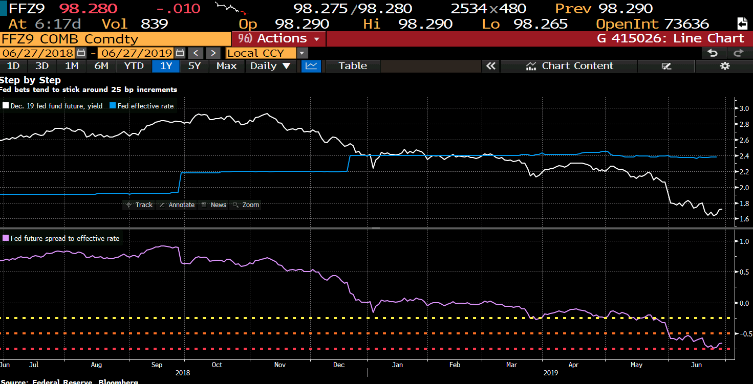753x384 pixels.
Task: Click the Vol 839 value
Action: [154, 24]
